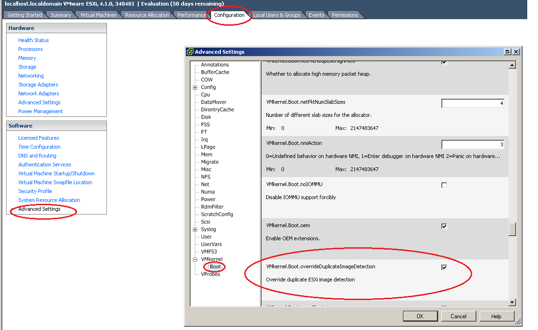Image resolution: width=538 pixels, height=330 pixels.
Task: Select Disk in settings tree
Action: (206, 117)
